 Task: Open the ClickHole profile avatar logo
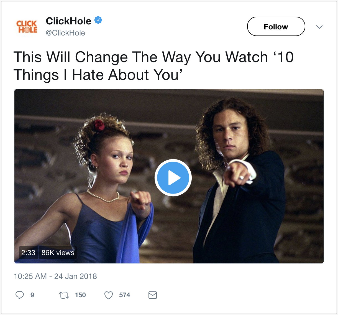tap(27, 27)
